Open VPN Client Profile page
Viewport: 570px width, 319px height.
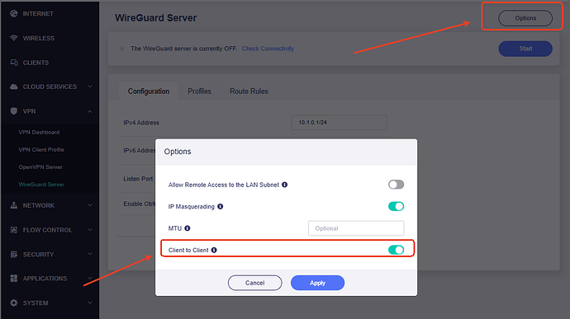tap(41, 149)
